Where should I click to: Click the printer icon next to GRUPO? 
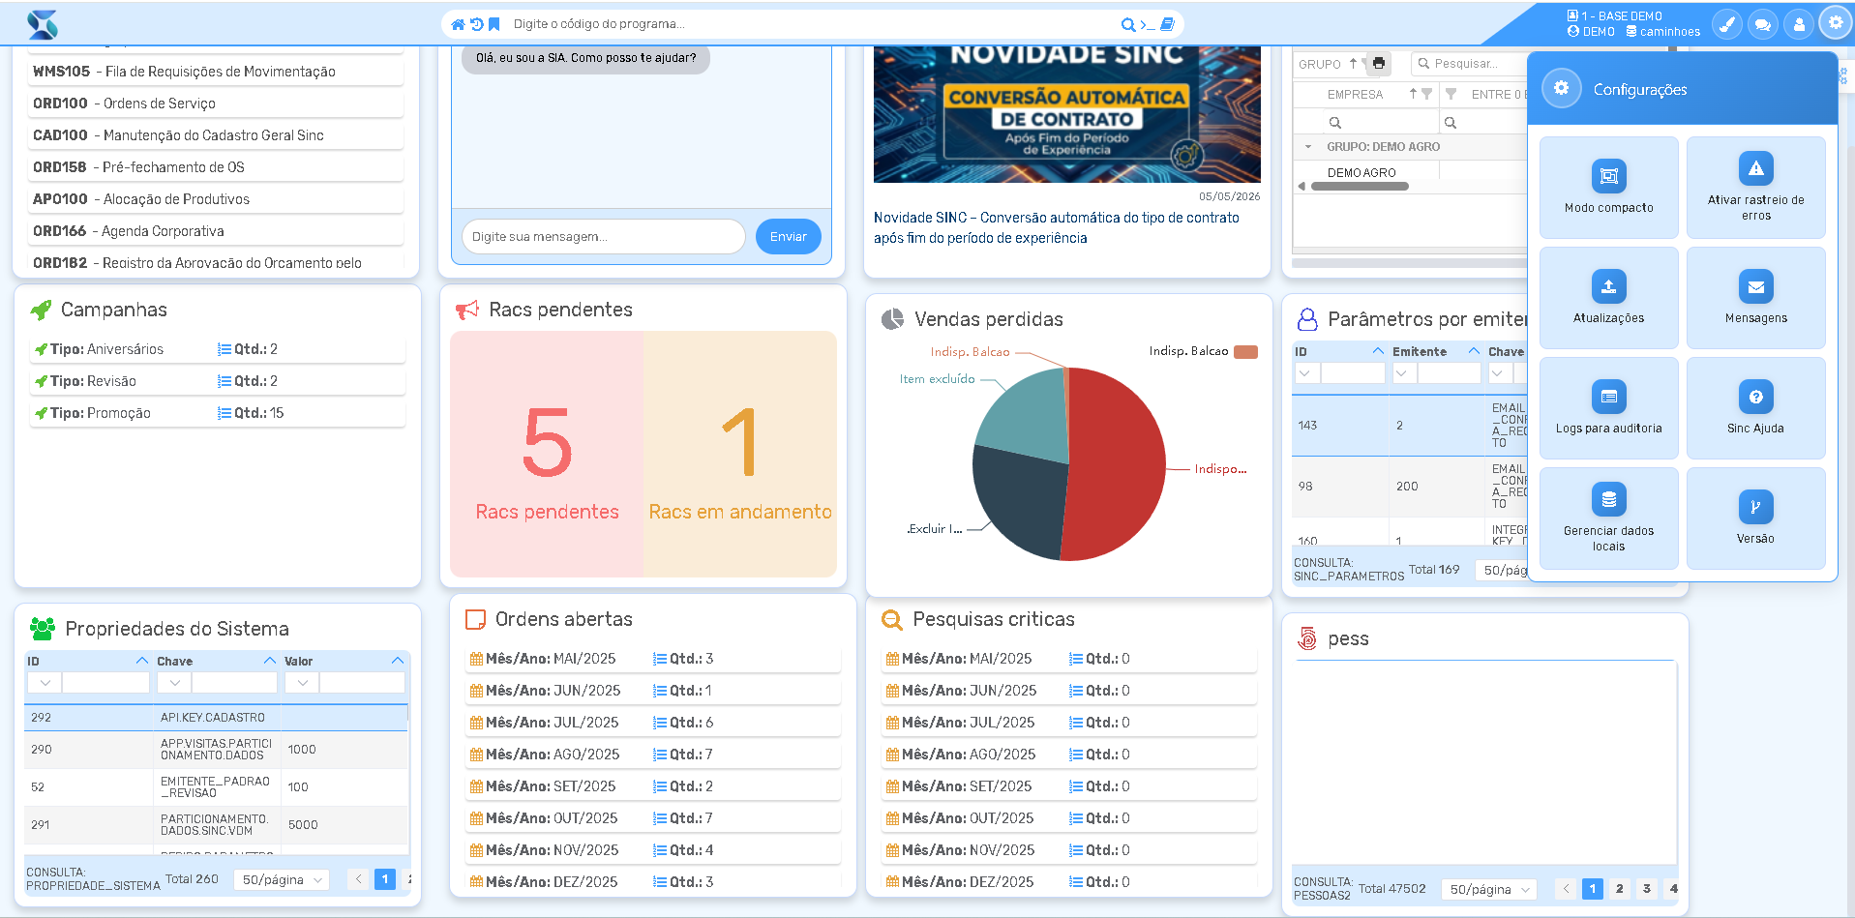click(1379, 64)
